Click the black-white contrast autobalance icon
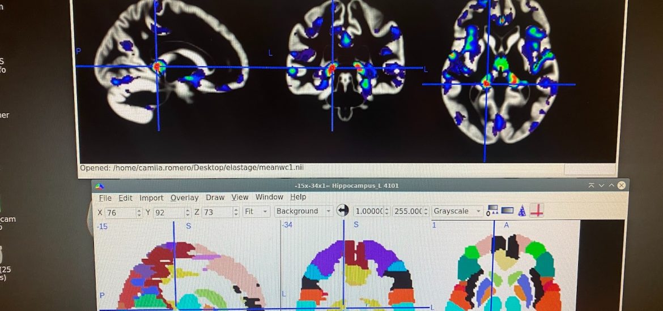The image size is (663, 311). tap(343, 211)
